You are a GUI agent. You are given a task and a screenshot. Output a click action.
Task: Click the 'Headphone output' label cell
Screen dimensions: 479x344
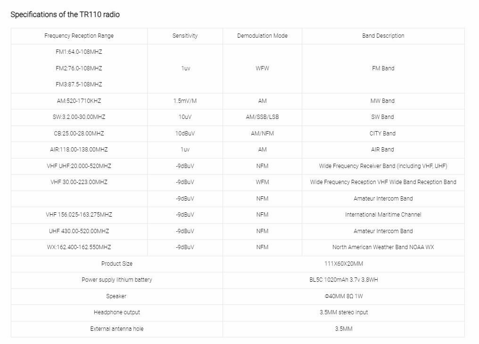point(117,312)
